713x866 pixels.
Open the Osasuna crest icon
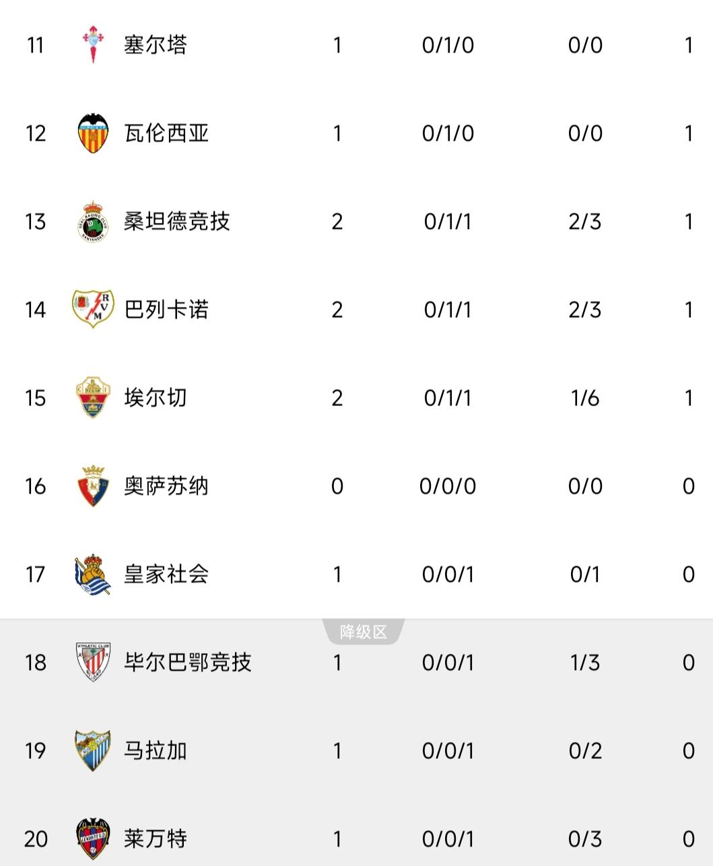tap(92, 486)
